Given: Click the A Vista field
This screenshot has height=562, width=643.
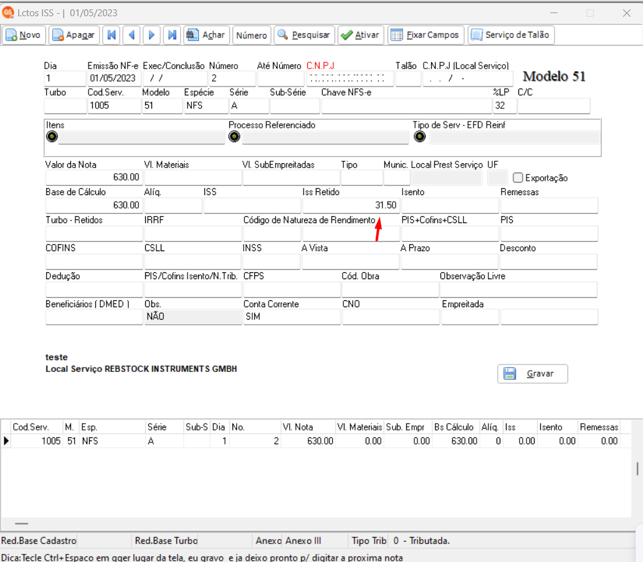Looking at the screenshot, I should coord(350,261).
